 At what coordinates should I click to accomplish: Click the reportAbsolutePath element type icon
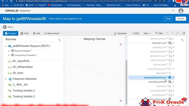coord(170,82)
